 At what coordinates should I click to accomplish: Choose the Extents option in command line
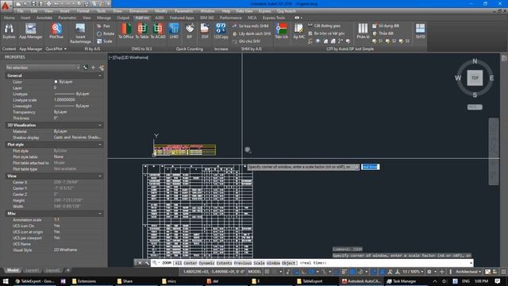[224, 263]
